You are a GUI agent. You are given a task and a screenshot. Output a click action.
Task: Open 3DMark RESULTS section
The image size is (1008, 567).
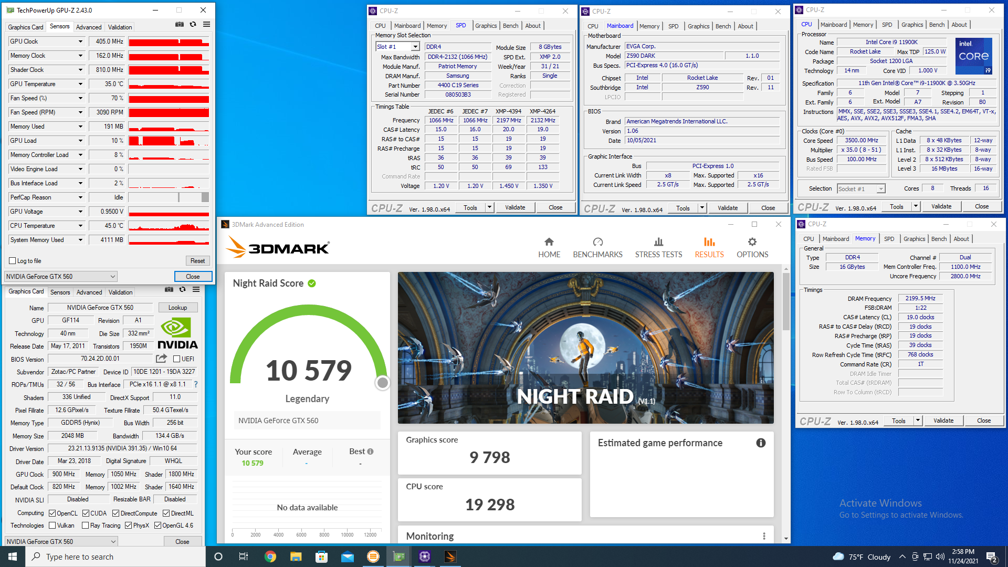(709, 248)
